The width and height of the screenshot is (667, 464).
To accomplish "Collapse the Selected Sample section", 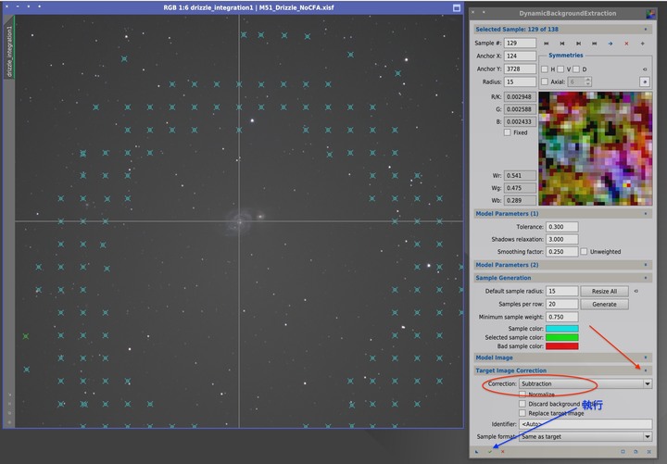I will (x=646, y=30).
